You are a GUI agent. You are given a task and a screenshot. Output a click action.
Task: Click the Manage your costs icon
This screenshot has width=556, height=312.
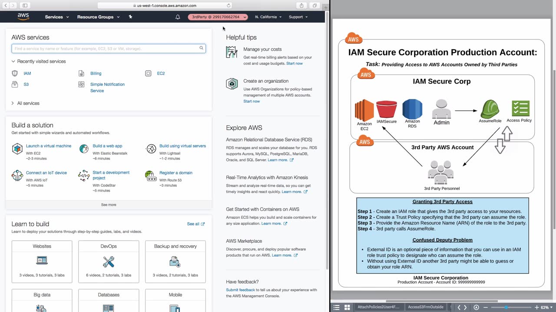click(232, 52)
